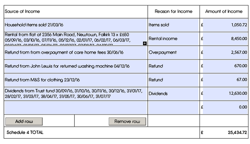
Task: Click the 0.00 amount field
Action: click(x=225, y=107)
